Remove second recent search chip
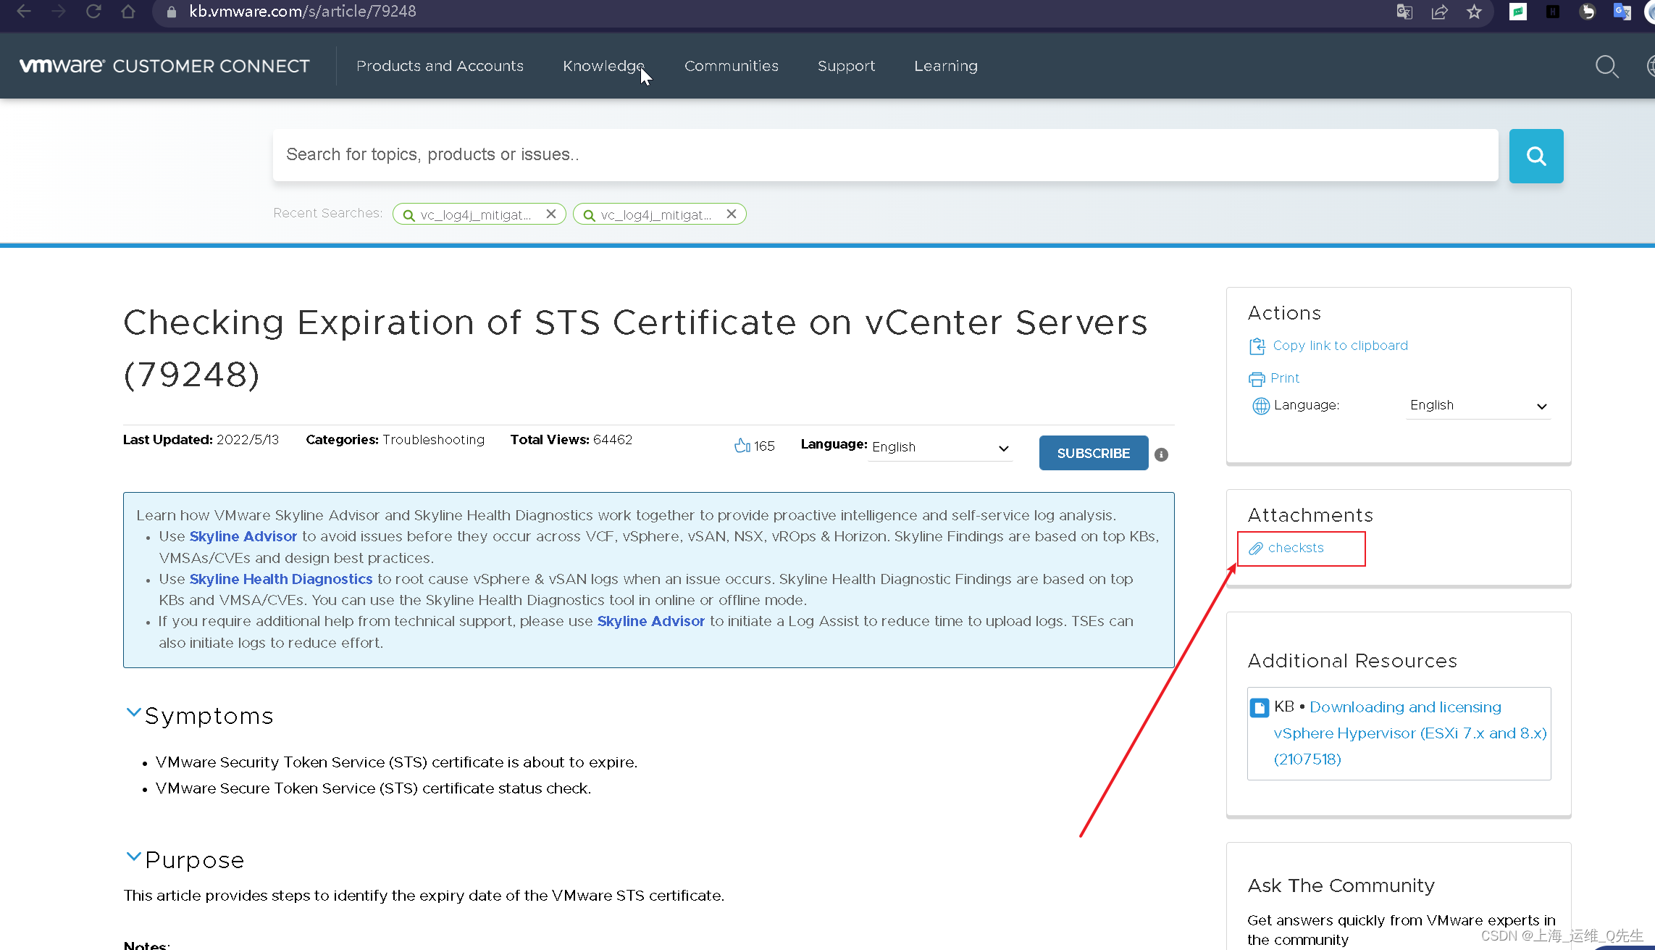The width and height of the screenshot is (1655, 950). pos(732,214)
